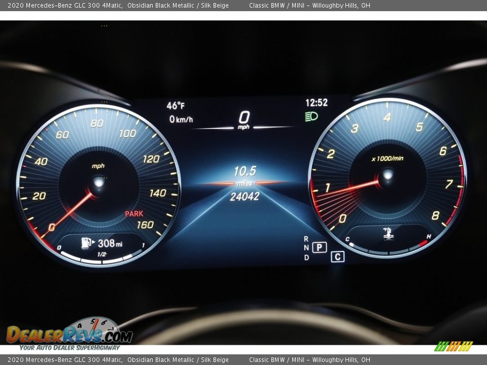This screenshot has width=487, height=365.
Task: Click the 2 mark on the tachometer
Action: [x=331, y=154]
